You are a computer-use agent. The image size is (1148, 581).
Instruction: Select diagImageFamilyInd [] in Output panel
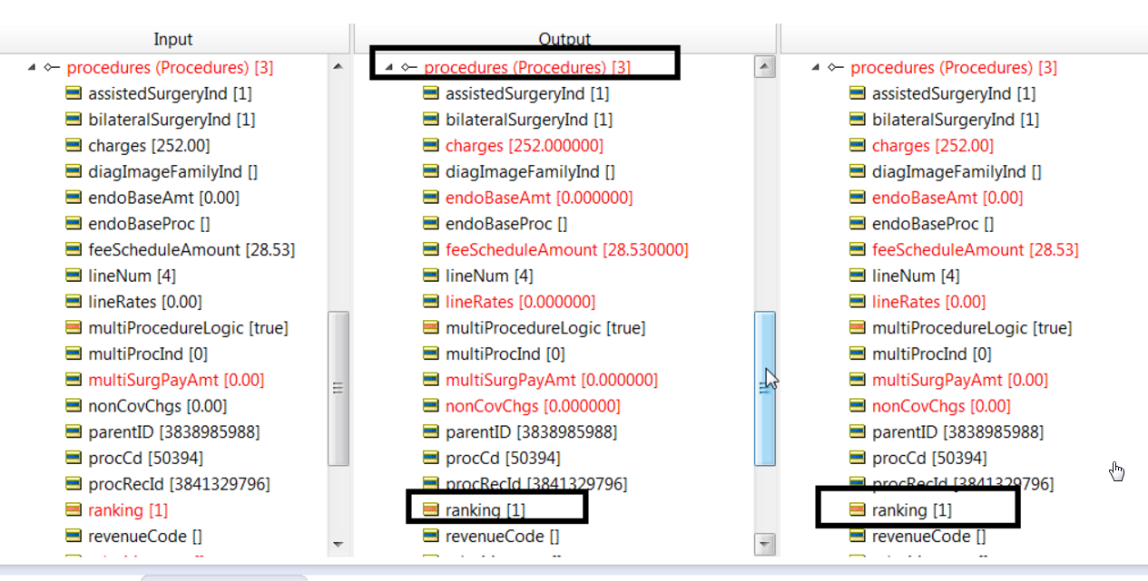(530, 172)
